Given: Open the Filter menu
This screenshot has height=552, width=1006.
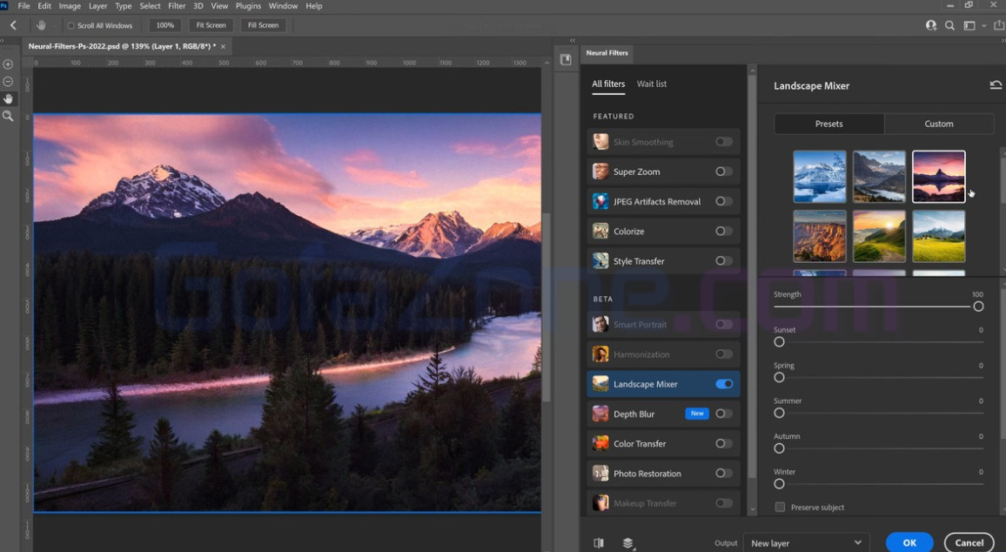Looking at the screenshot, I should click(177, 6).
